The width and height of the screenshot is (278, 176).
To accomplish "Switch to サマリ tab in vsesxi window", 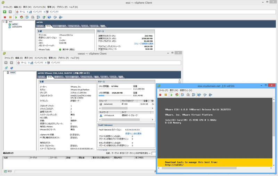I will pyautogui.click(x=50, y=77).
